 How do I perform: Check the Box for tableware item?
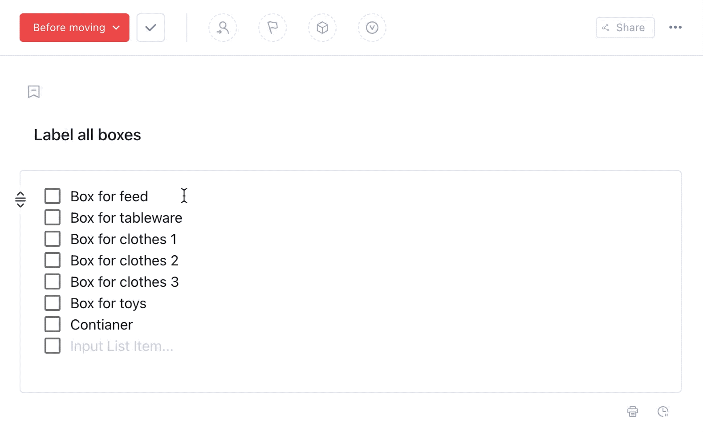pos(53,217)
